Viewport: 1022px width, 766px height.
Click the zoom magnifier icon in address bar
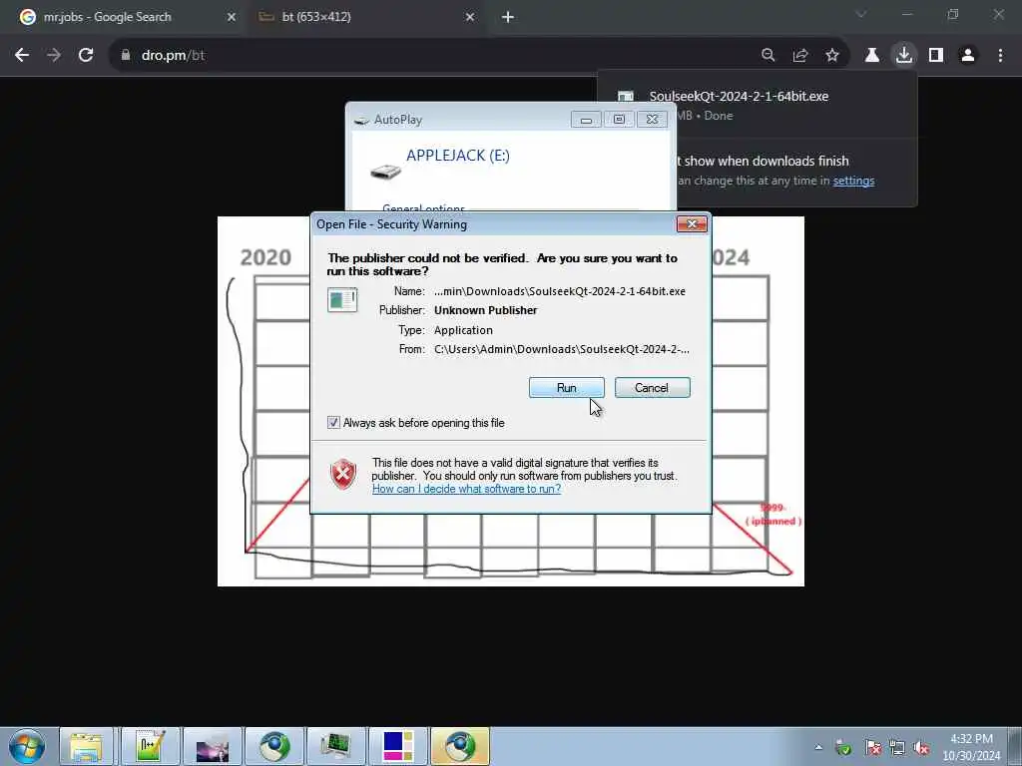pyautogui.click(x=767, y=56)
